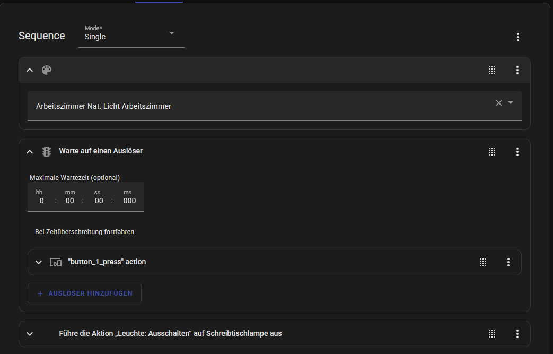
Task: Click the palette scene icon
Action: [x=47, y=70]
